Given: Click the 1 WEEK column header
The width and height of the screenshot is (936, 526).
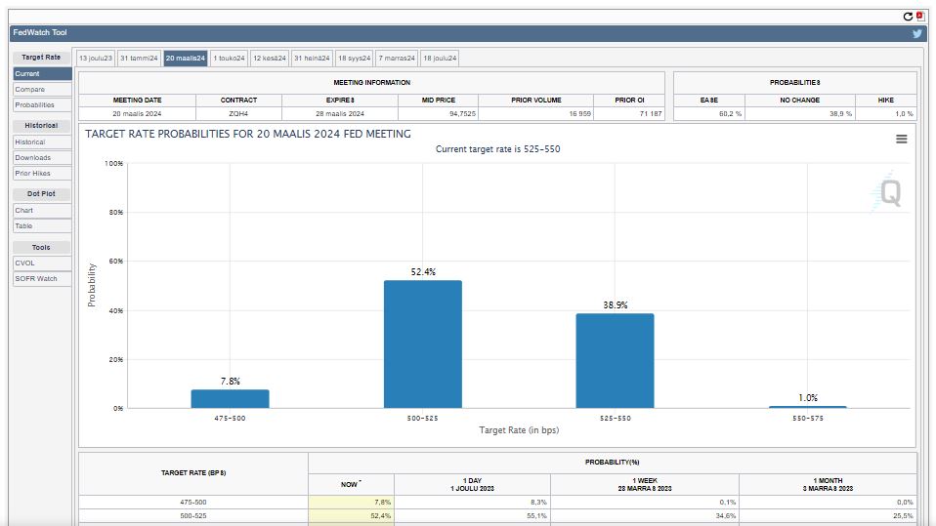Looking at the screenshot, I should [645, 484].
